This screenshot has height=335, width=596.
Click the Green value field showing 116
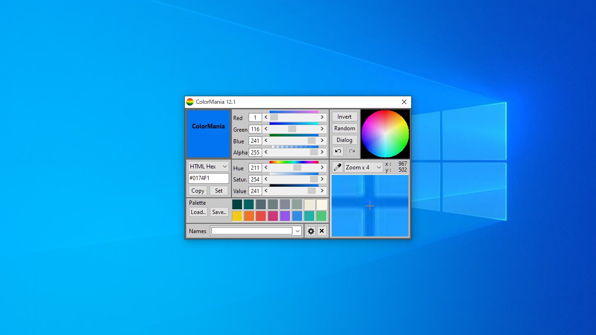[x=255, y=129]
